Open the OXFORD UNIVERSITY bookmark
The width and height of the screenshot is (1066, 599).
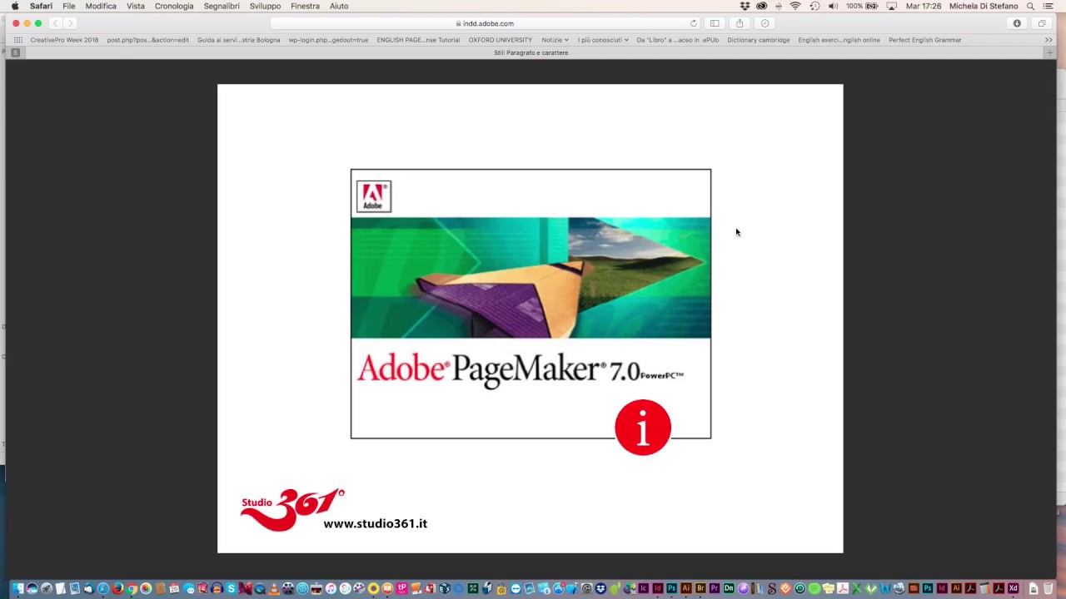500,40
